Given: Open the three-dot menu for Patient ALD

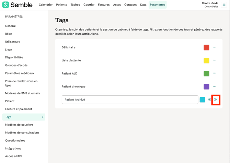Looking at the screenshot, I should pyautogui.click(x=215, y=73).
